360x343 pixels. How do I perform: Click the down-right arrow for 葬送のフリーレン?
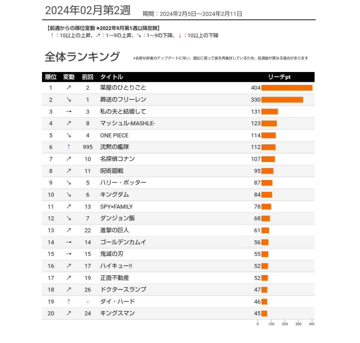pos(69,100)
